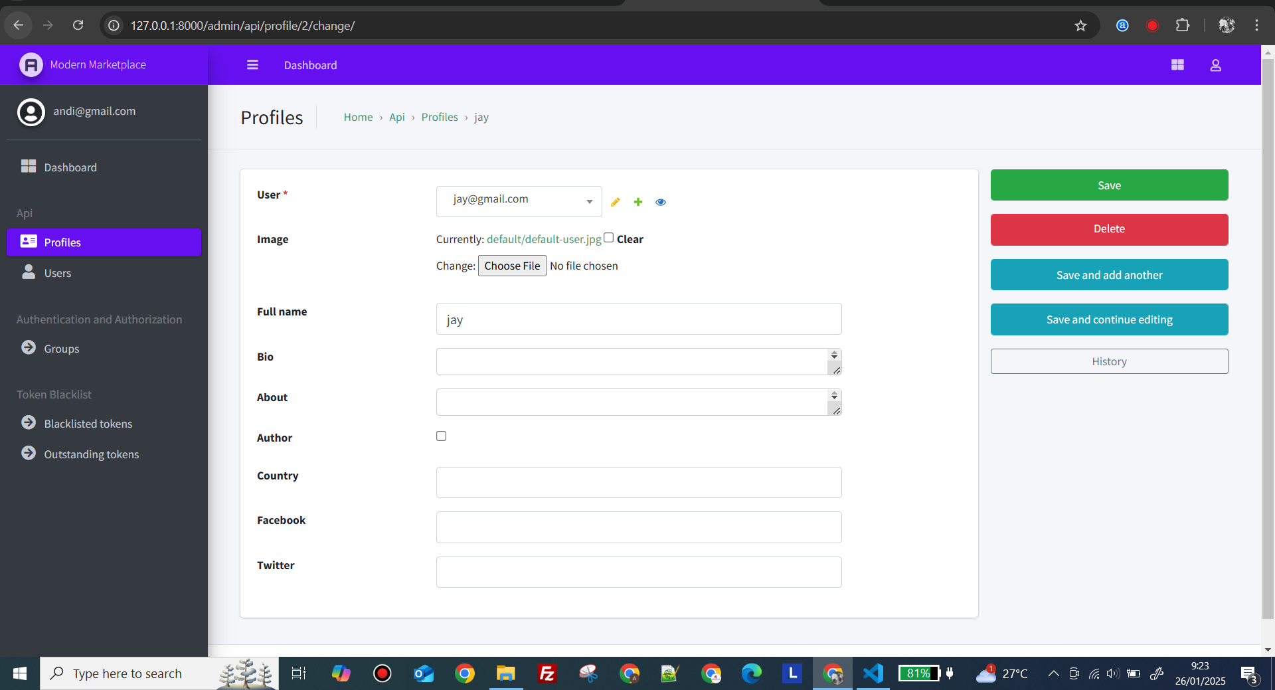
Task: Enable the Author checkbox
Action: pos(441,436)
